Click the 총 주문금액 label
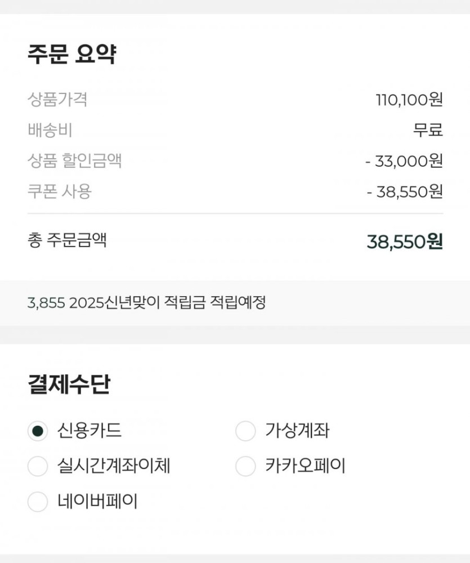Image resolution: width=470 pixels, height=563 pixels. 66,241
